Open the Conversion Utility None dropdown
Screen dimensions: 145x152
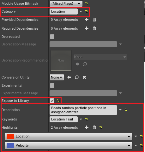[x=57, y=78]
